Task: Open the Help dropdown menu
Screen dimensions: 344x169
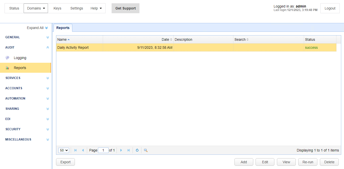Action: point(96,8)
